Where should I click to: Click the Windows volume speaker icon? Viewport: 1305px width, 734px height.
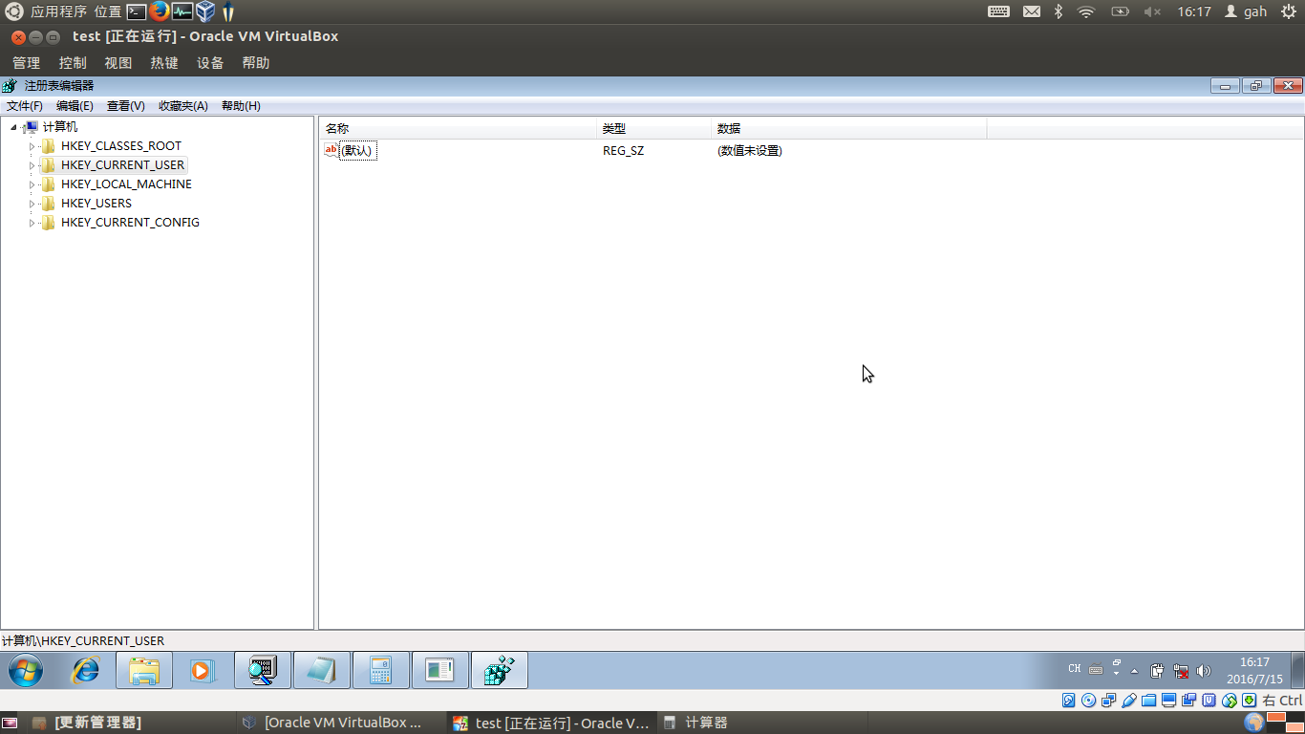click(1204, 671)
